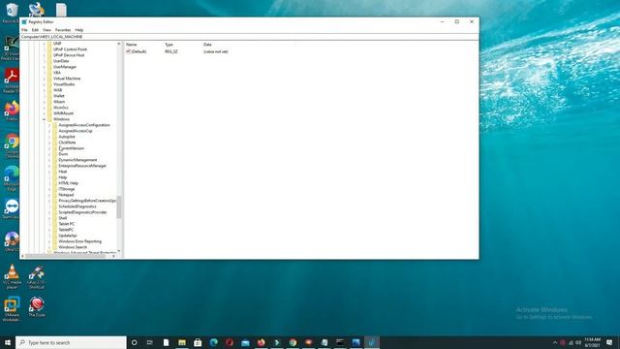Open Adobe Acrobat Reader desktop shortcut

tap(11, 80)
